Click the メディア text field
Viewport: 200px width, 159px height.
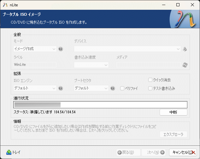pos(149,65)
